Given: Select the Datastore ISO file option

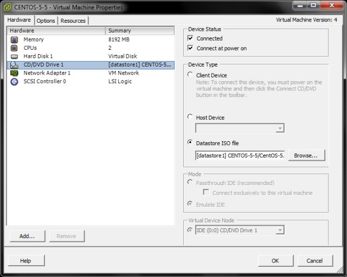Looking at the screenshot, I should [190, 142].
